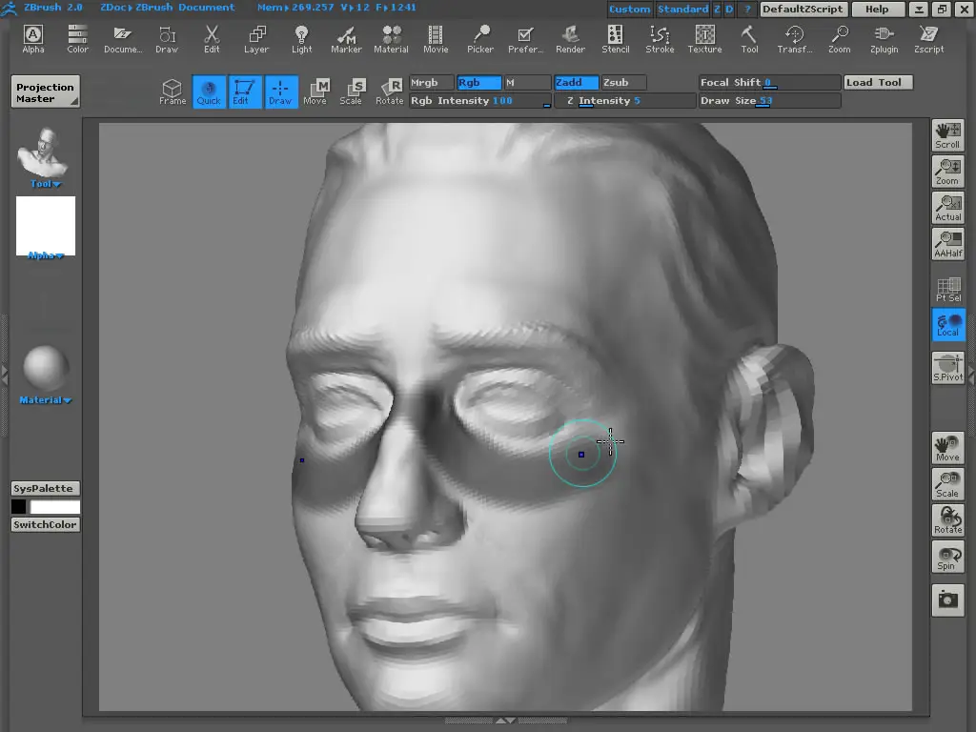
Task: Open the Light palette menu
Action: tap(302, 38)
